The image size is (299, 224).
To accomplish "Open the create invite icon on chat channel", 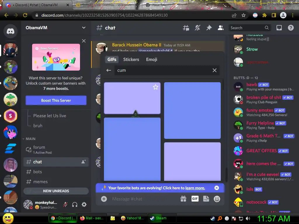I will [84, 162].
